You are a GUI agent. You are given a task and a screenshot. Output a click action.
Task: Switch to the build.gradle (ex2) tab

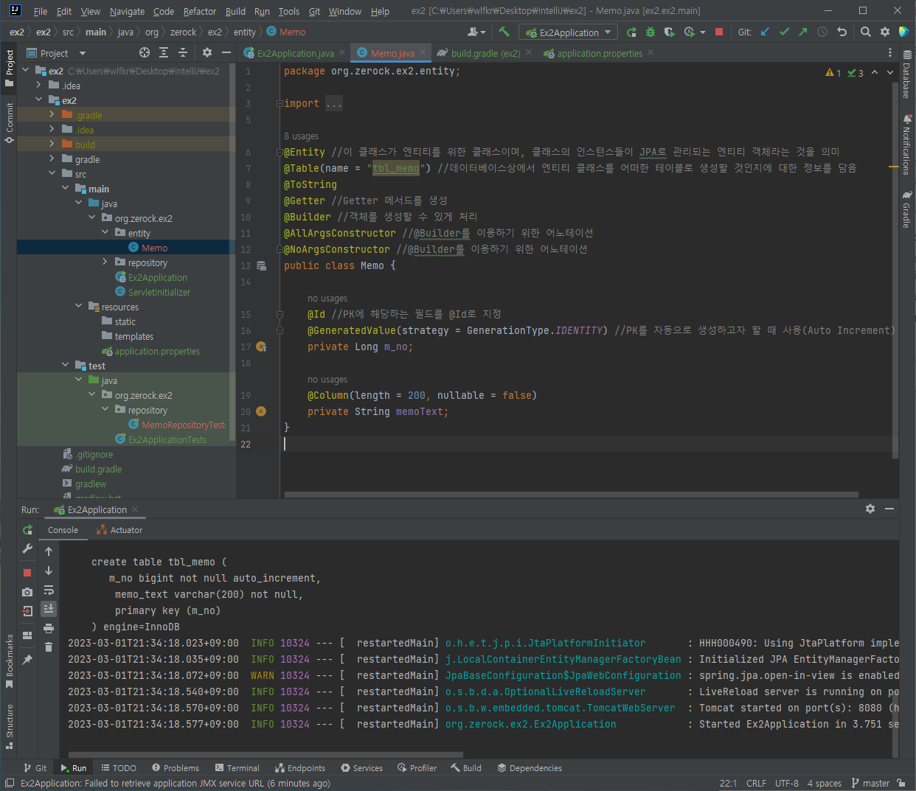tap(485, 53)
